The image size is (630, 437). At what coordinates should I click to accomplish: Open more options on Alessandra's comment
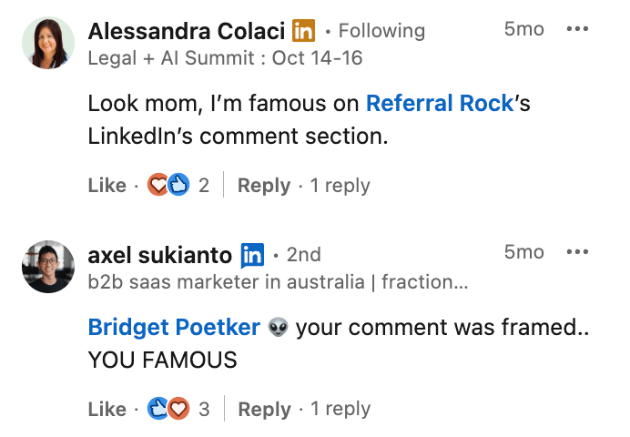click(x=577, y=29)
